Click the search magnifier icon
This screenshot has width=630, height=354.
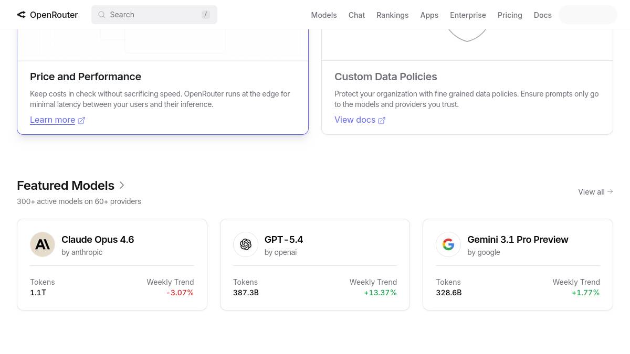[x=102, y=15]
